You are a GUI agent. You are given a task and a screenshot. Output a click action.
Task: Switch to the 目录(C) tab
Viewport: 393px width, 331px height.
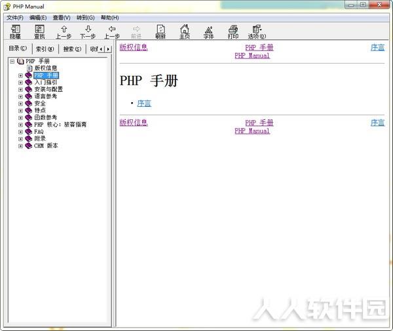18,48
